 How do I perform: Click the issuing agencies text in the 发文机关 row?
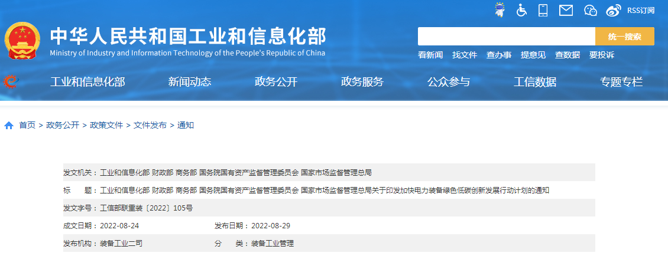click(x=236, y=173)
